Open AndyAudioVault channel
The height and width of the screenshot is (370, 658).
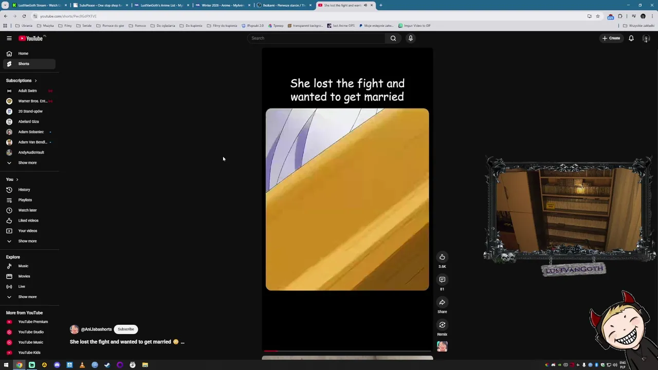(x=28, y=153)
